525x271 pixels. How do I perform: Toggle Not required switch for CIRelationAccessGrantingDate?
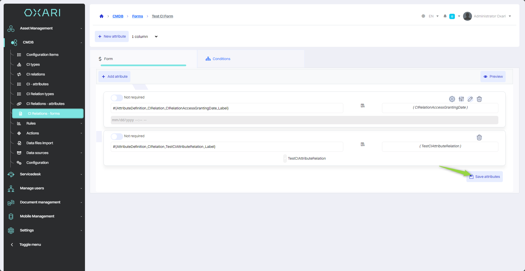point(117,98)
